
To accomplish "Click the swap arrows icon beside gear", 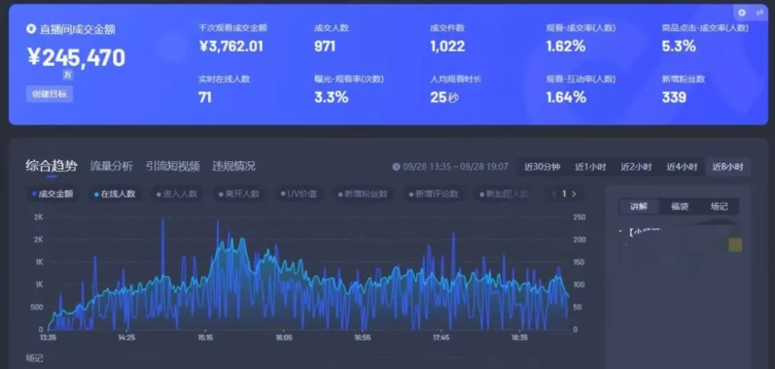I will point(759,13).
